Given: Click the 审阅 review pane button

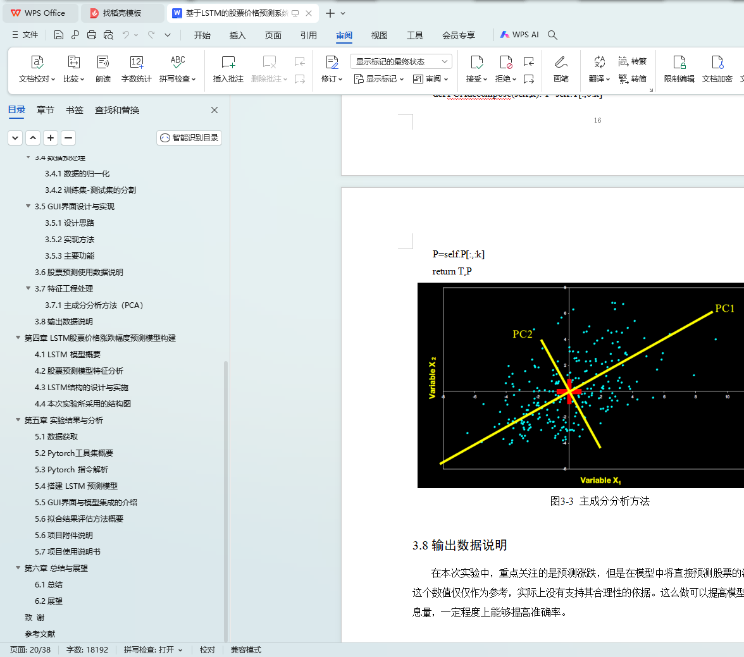Looking at the screenshot, I should pos(430,79).
